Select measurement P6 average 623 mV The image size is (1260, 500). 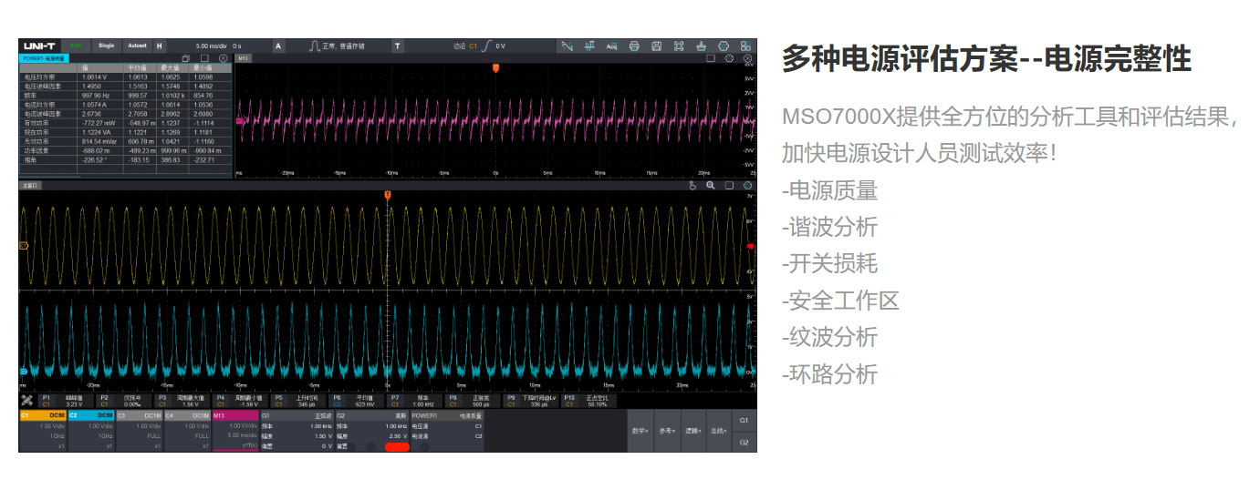point(356,401)
